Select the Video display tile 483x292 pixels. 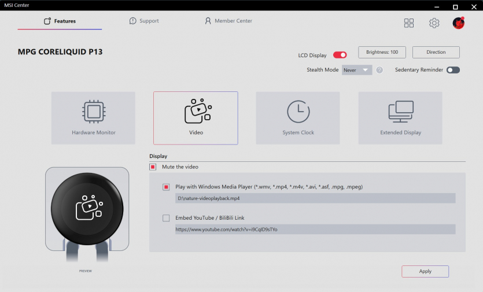click(x=196, y=118)
